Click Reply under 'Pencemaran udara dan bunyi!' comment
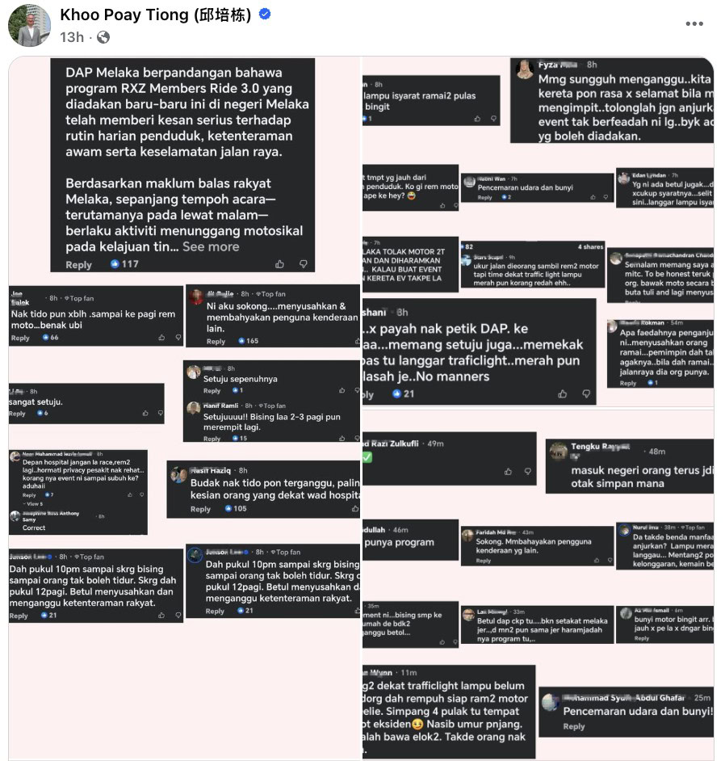This screenshot has width=725, height=761. click(574, 726)
